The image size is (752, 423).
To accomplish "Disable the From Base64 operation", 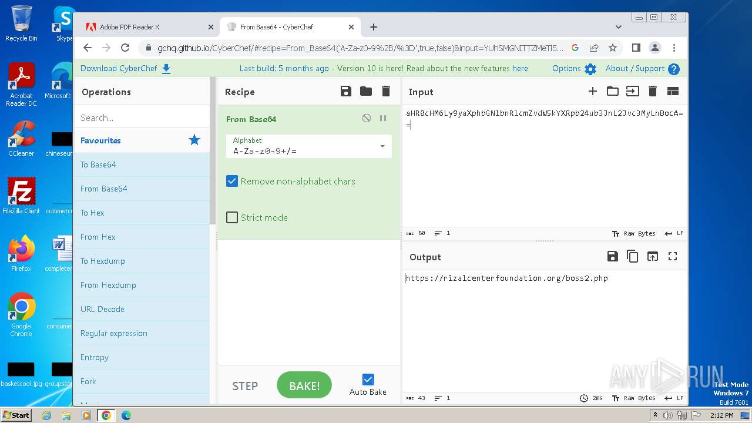I will pos(367,118).
